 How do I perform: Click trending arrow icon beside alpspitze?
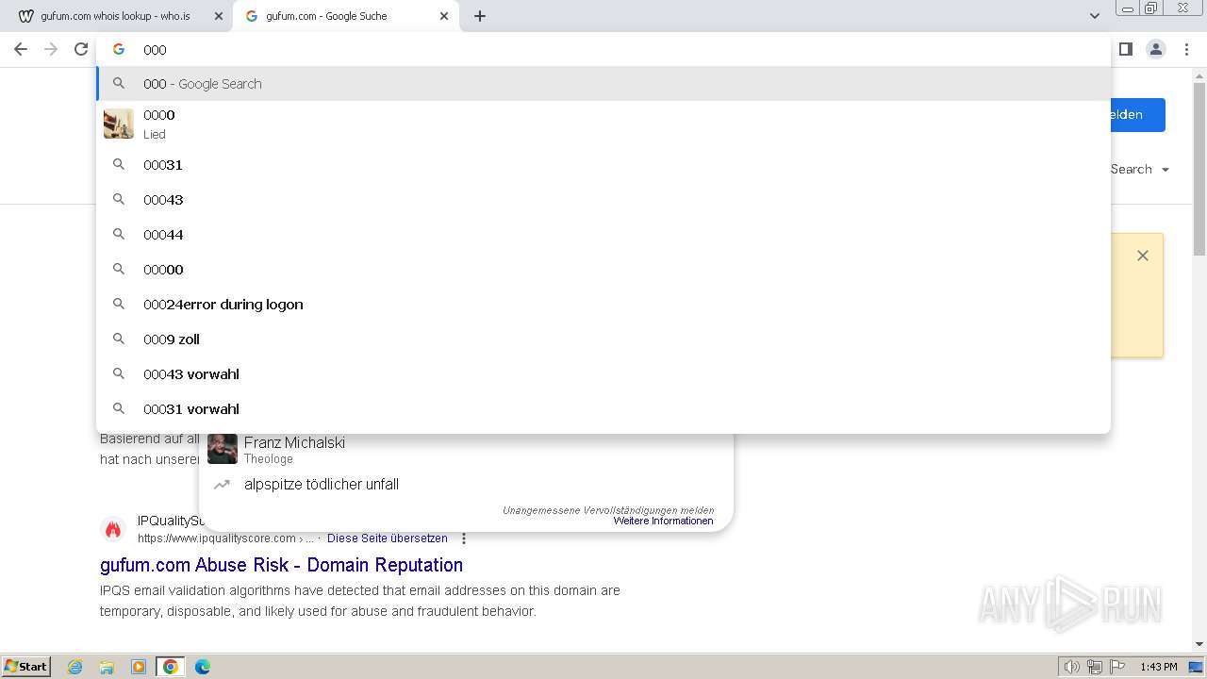(222, 484)
